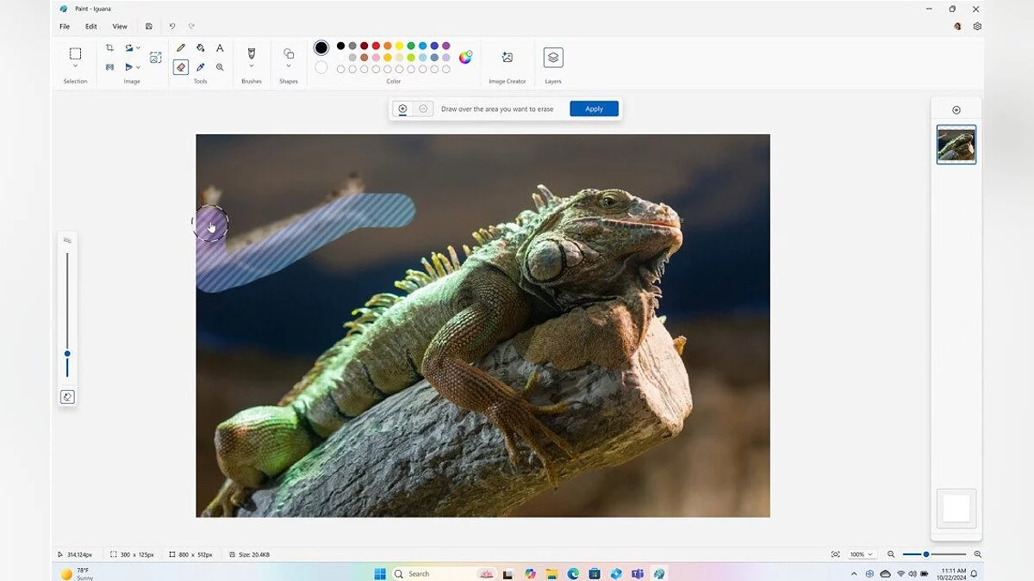Switch to subtract-area erase mode
The height and width of the screenshot is (581, 1034).
click(423, 108)
